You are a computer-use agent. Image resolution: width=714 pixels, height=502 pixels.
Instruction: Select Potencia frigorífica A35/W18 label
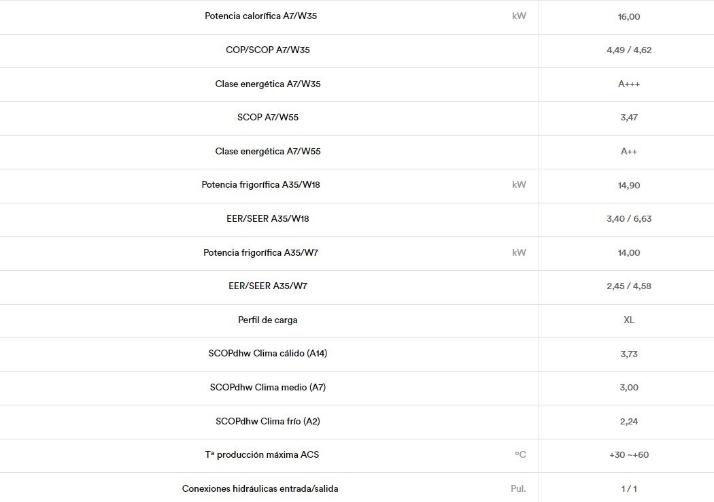pos(260,185)
